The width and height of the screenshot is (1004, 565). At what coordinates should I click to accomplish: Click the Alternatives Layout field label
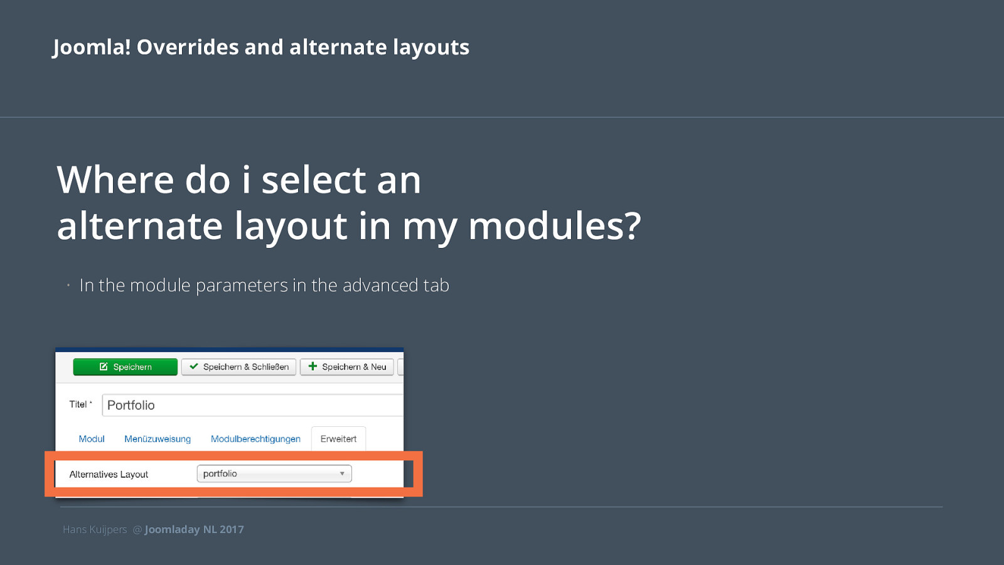click(109, 475)
